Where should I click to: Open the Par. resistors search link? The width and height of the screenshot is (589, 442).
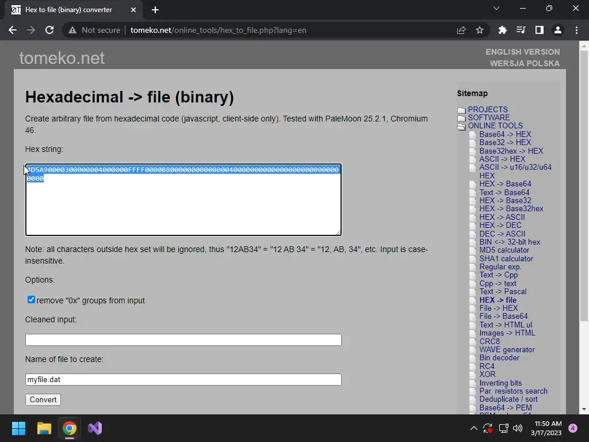coord(513,391)
